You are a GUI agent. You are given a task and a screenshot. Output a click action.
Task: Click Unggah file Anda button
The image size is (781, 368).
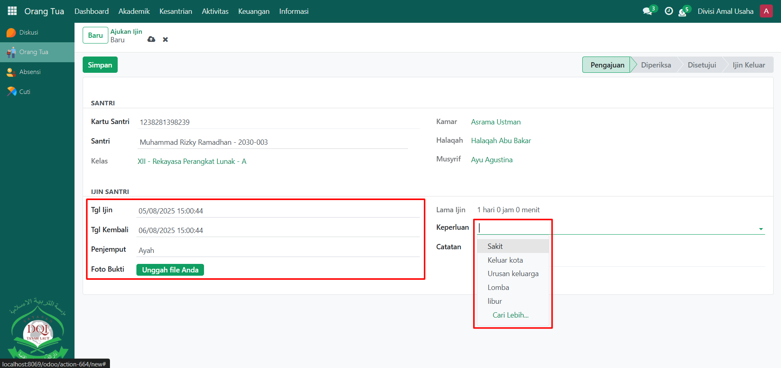170,270
